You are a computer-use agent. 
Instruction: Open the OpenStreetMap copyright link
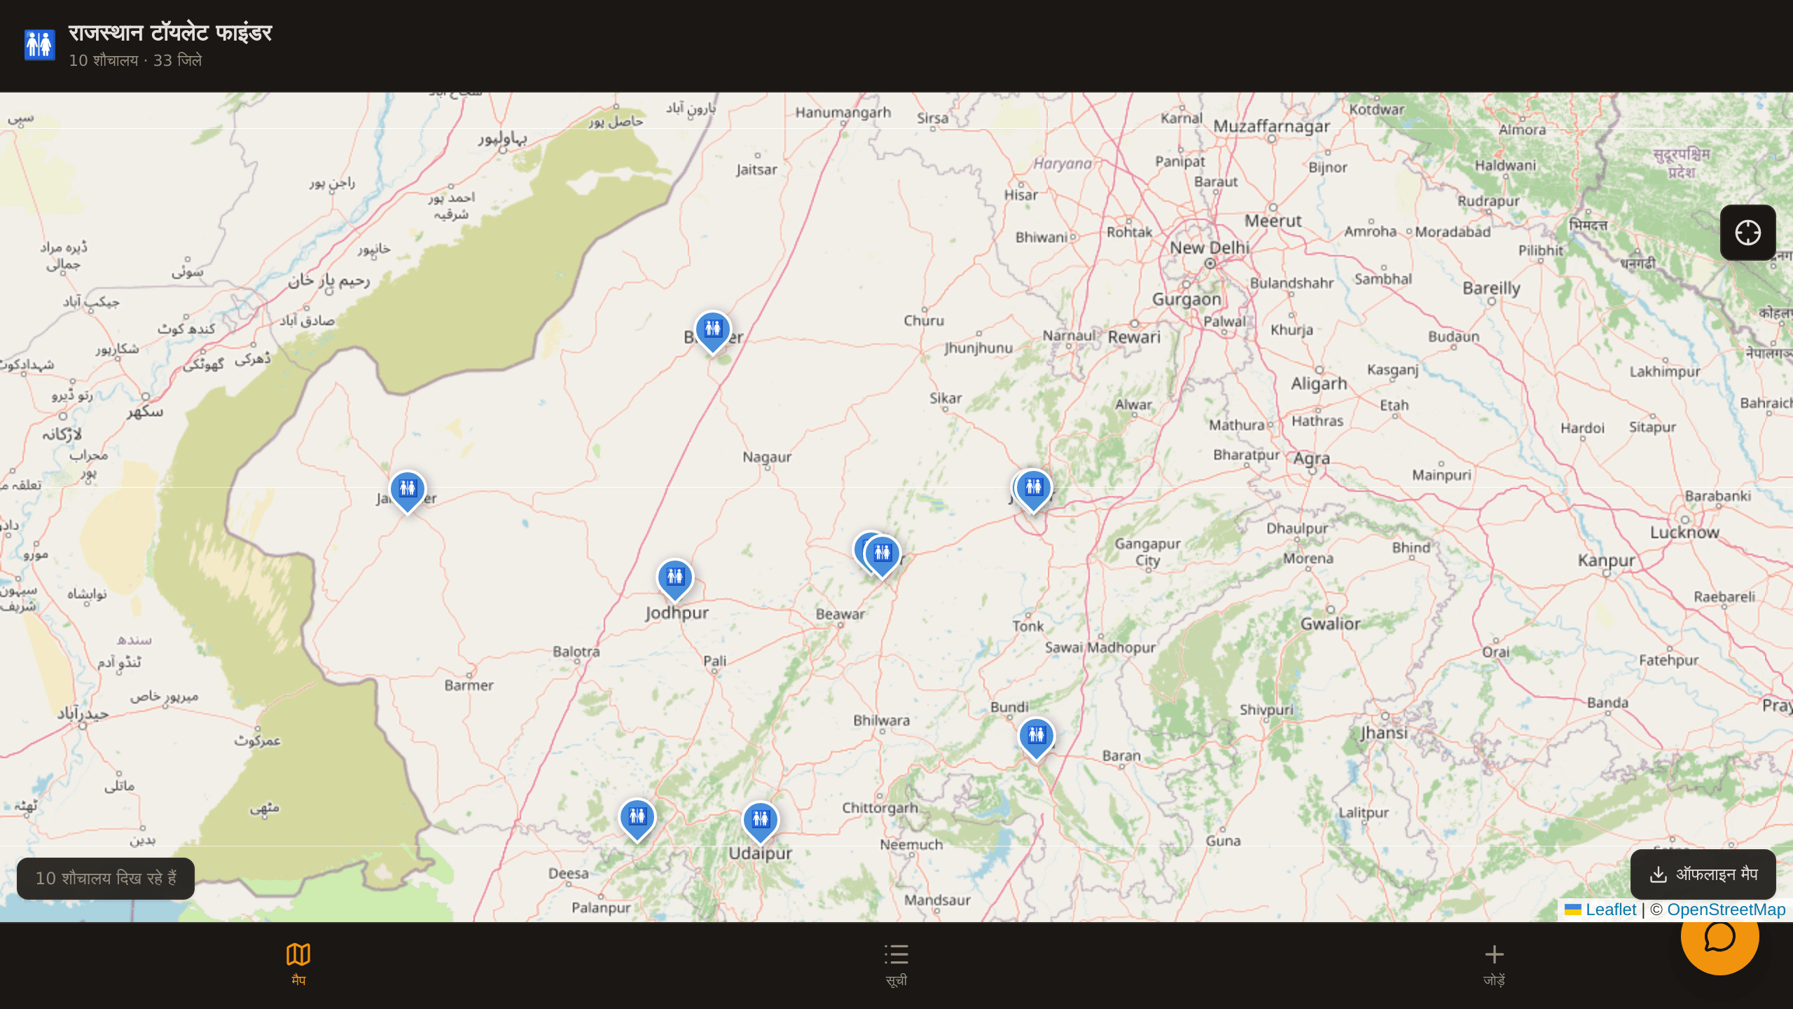coord(1726,910)
